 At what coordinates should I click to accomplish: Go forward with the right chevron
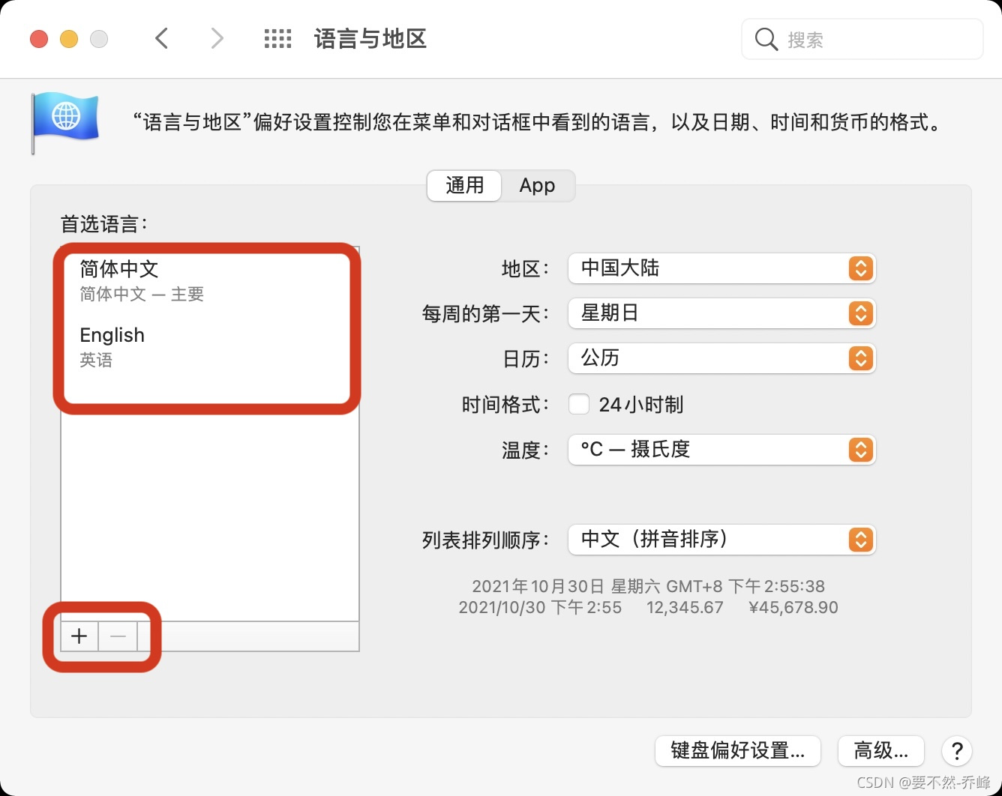click(x=217, y=38)
